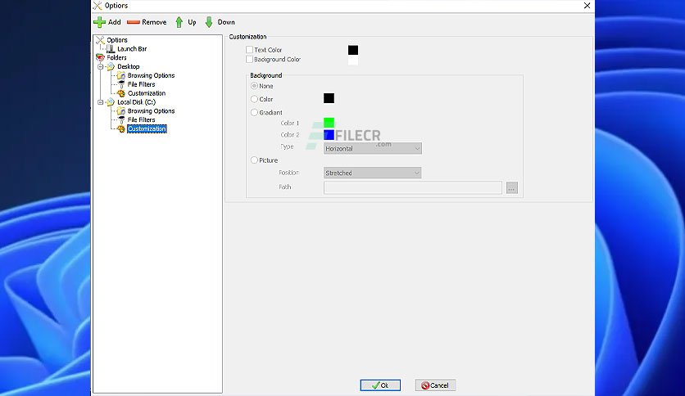Click Customization palette icon under Local Disk

coord(121,128)
